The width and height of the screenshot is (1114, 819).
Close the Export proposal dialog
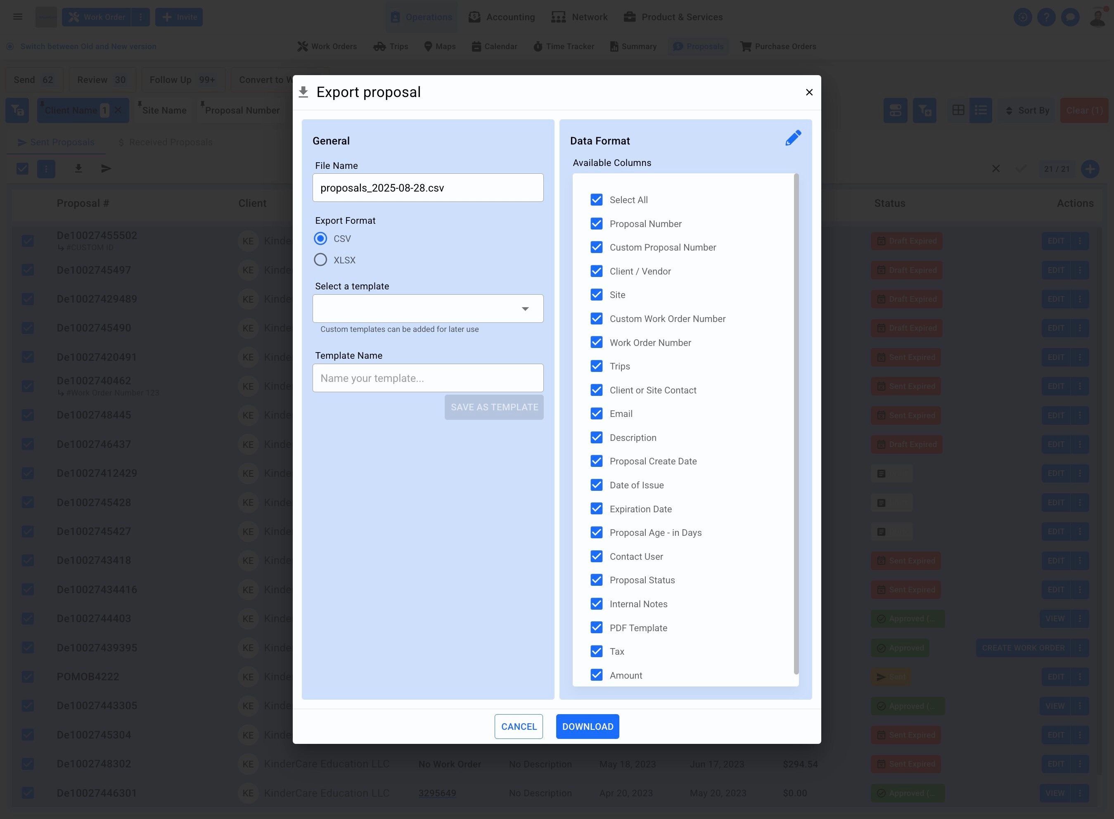809,92
